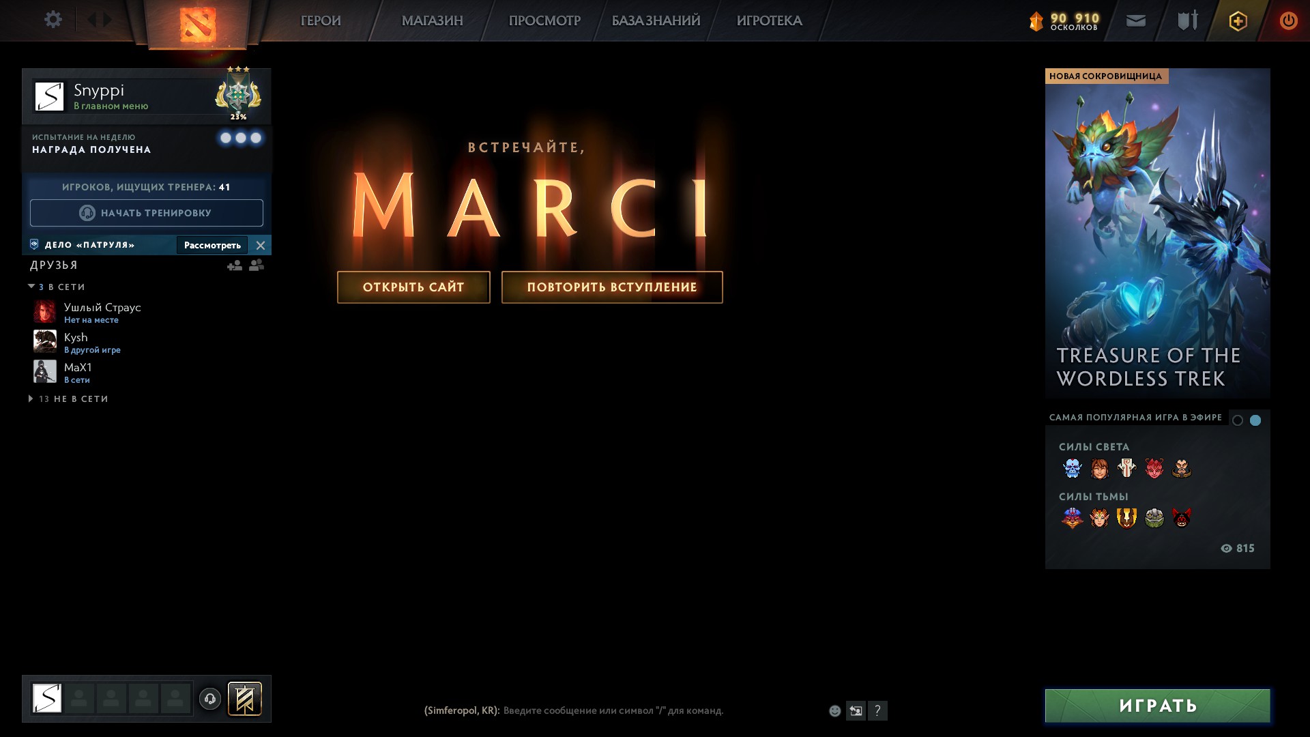Open the settings gear icon

pyautogui.click(x=53, y=20)
